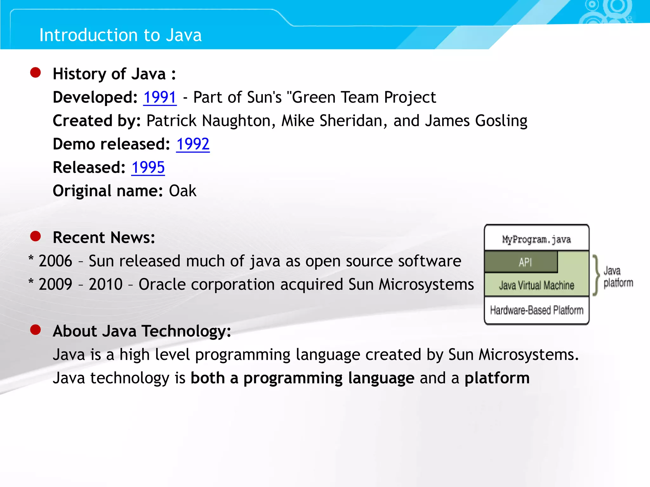
Task: Click the 'Demo released:' label
Action: click(x=112, y=144)
